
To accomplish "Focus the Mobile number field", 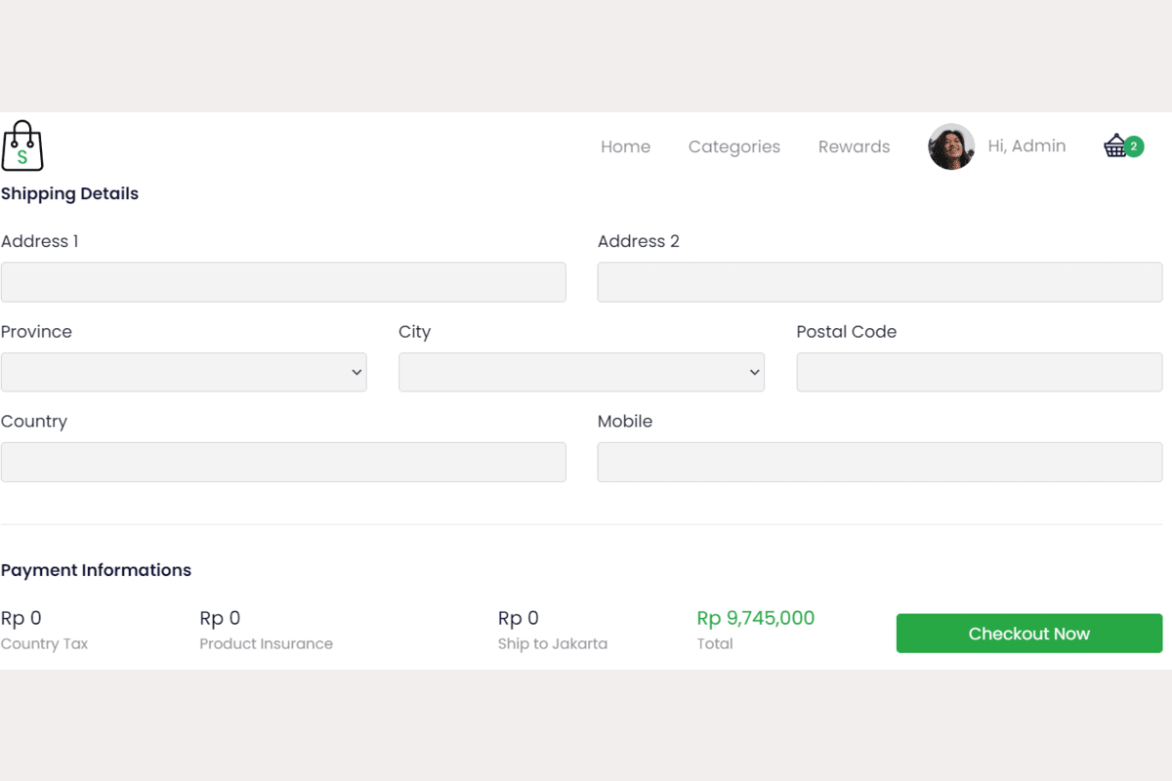I will coord(879,462).
